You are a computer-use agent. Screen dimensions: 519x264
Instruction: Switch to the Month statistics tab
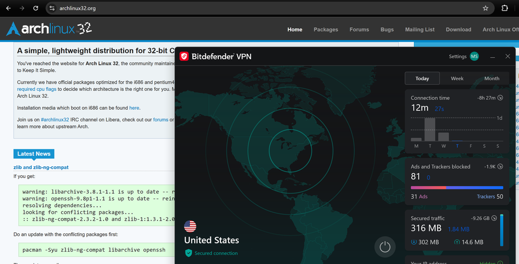(x=492, y=78)
